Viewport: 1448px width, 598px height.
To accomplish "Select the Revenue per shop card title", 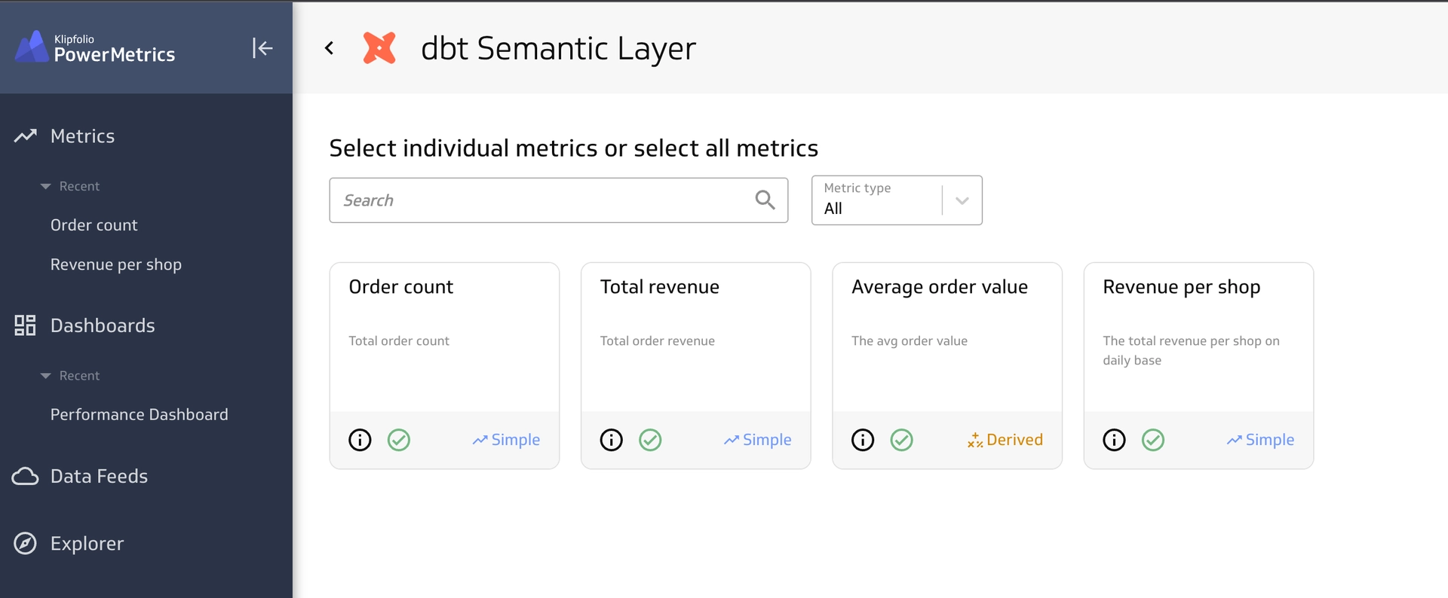I will (x=1182, y=287).
